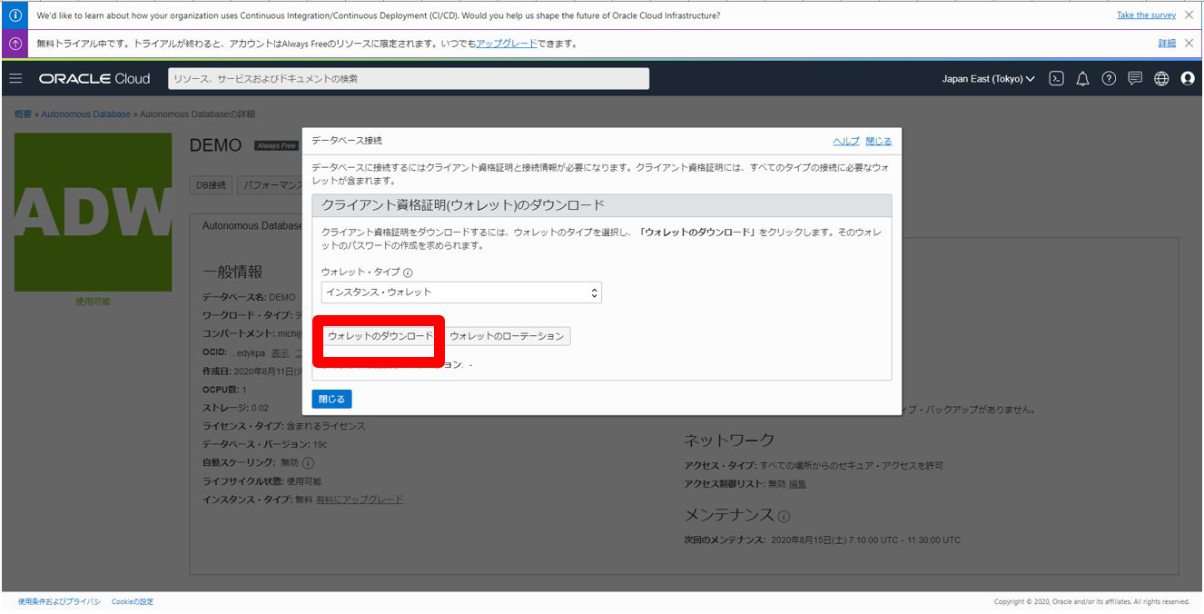Click the アップグレード link in banner
This screenshot has height=614, width=1204.
point(507,44)
